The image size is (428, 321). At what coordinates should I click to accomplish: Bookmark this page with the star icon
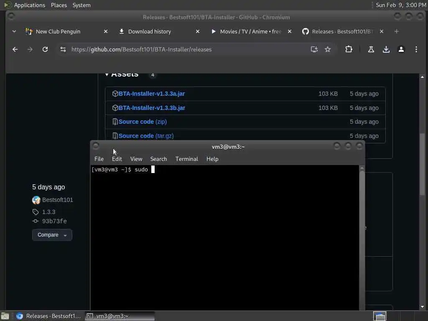pos(328,49)
